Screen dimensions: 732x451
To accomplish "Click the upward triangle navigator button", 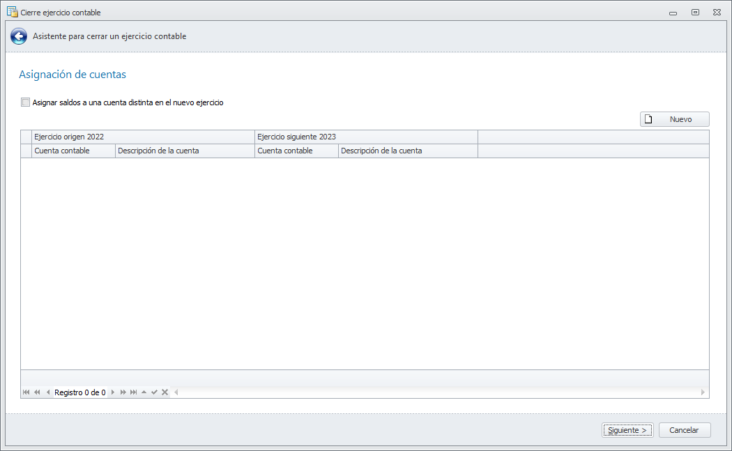I will (144, 392).
